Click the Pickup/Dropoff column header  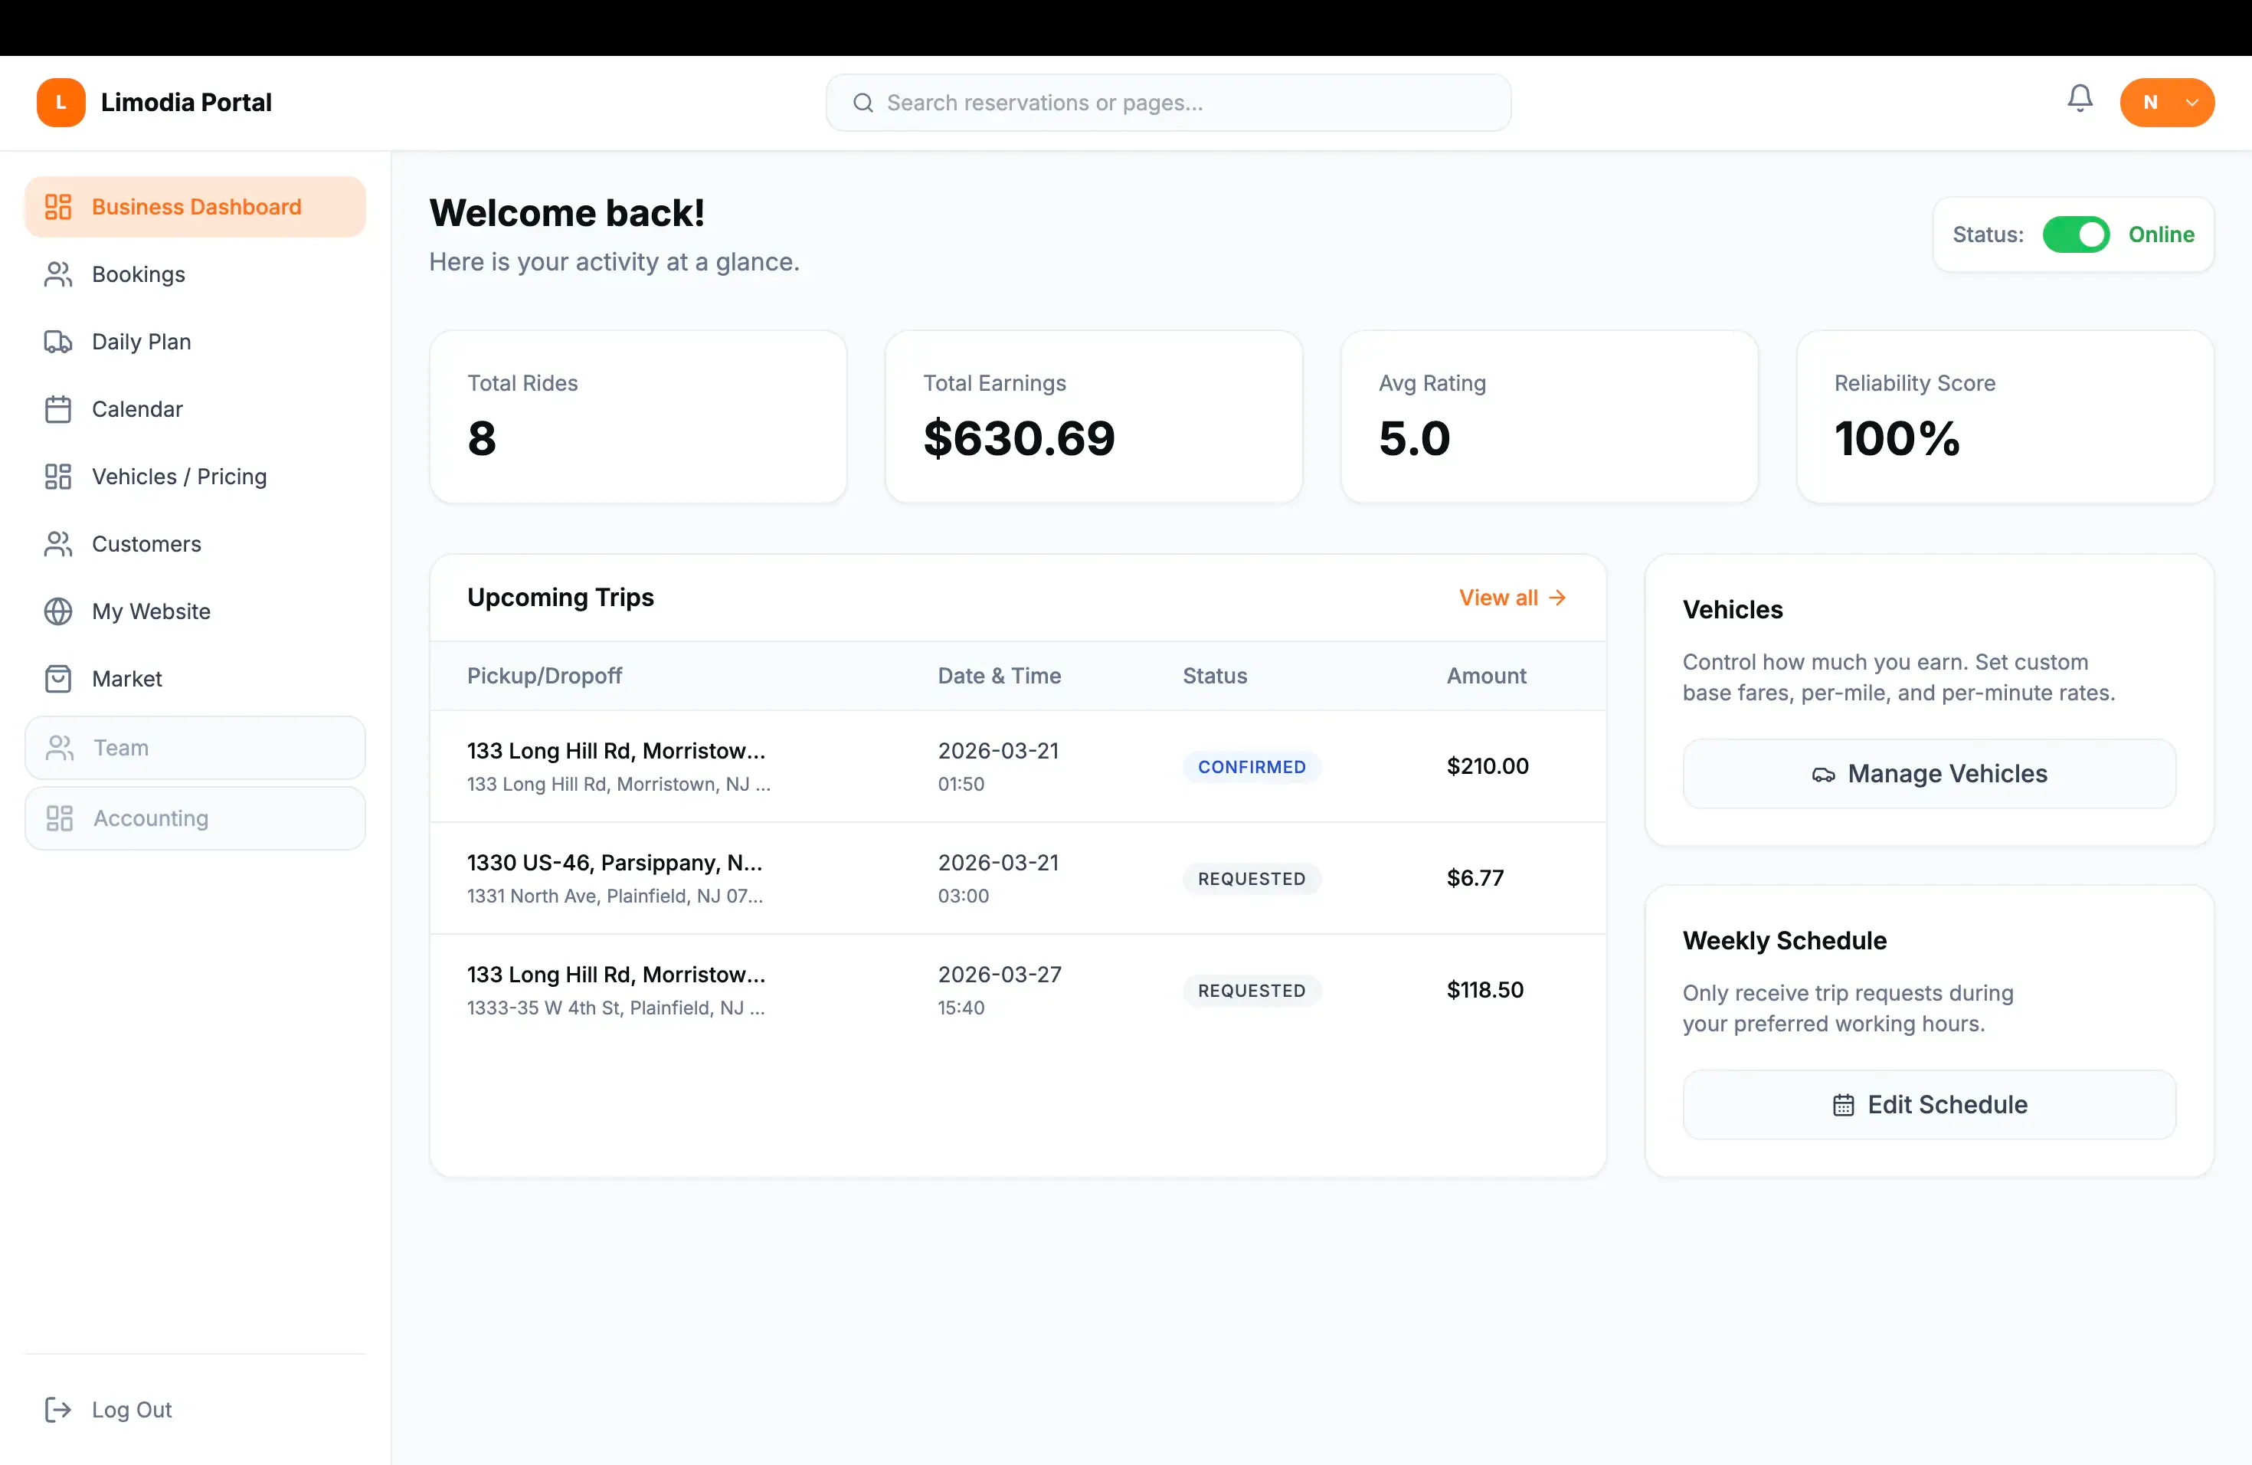[x=544, y=676]
